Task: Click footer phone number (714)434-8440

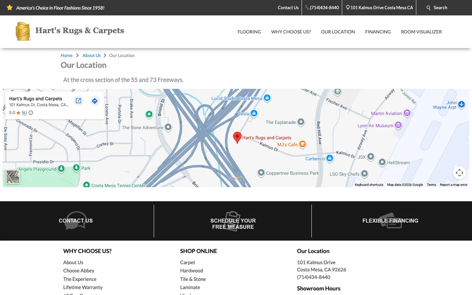Action: coord(313,277)
